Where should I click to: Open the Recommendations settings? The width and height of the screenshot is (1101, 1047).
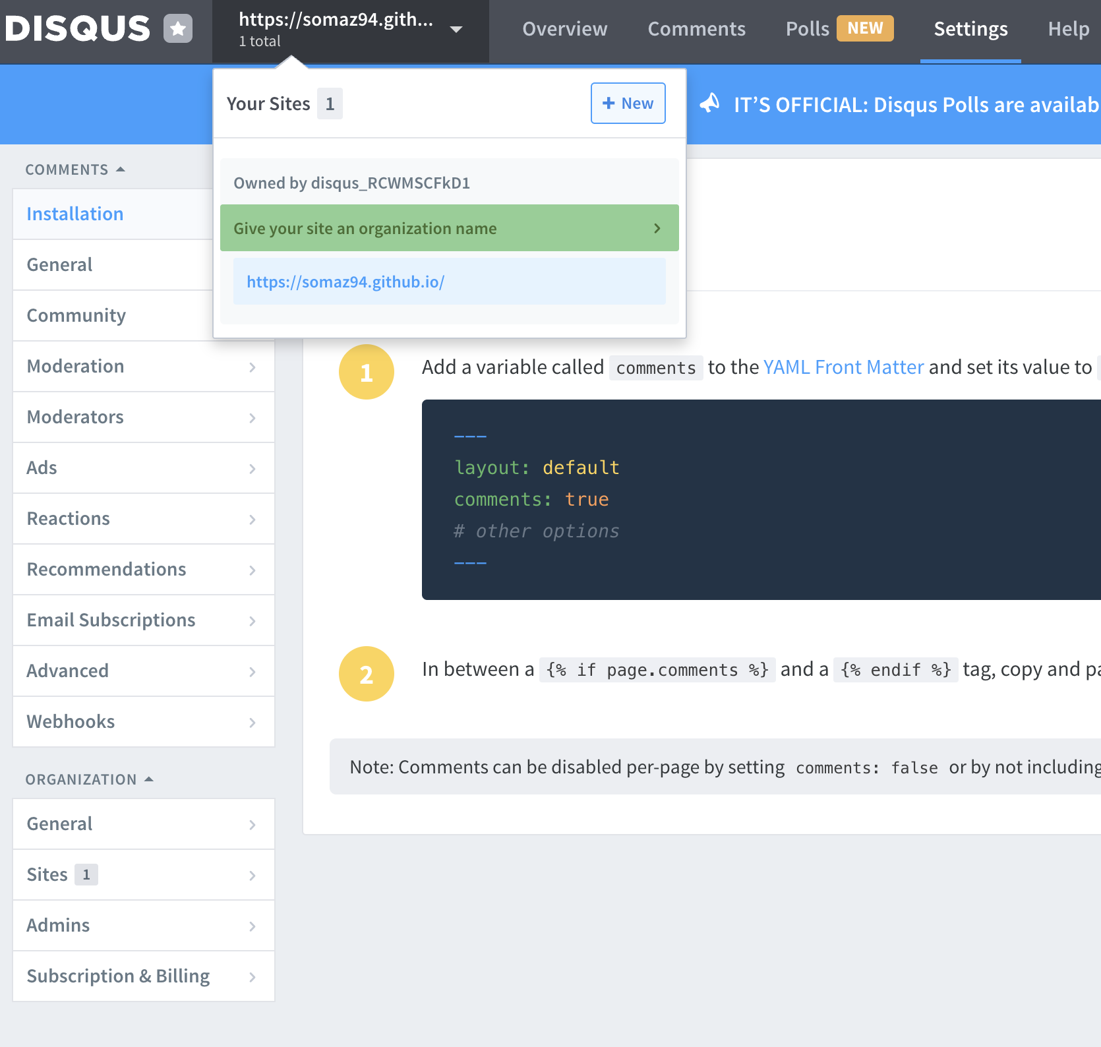(x=144, y=570)
